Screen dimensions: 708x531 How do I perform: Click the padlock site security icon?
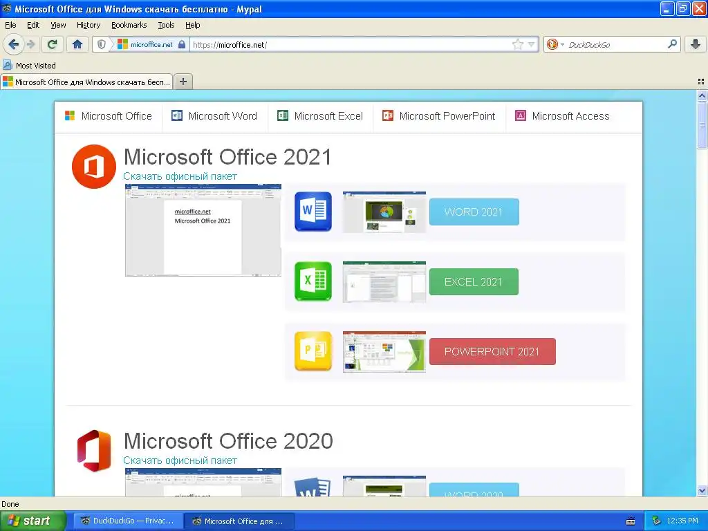(182, 44)
